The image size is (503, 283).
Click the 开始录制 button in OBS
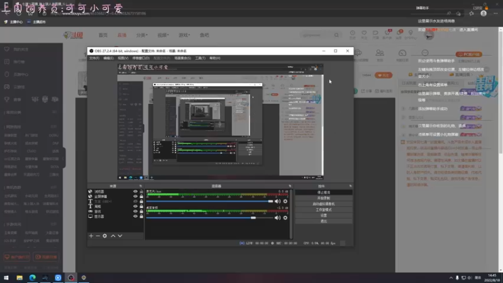pos(324,198)
